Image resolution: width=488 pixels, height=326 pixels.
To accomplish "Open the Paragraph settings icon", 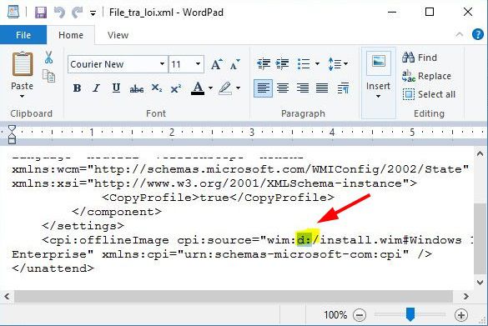I will pyautogui.click(x=343, y=88).
